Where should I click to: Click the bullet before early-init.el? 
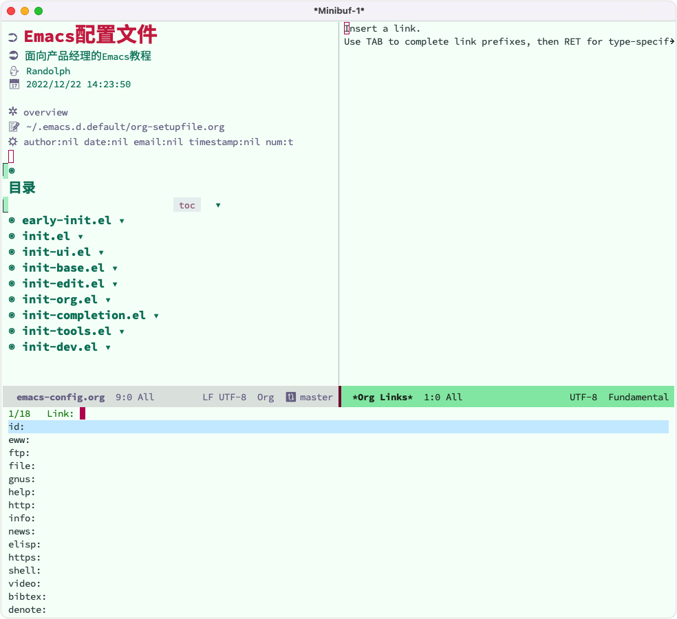click(12, 221)
